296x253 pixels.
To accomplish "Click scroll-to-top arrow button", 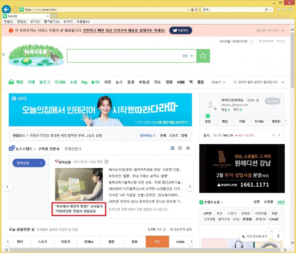I will (278, 236).
